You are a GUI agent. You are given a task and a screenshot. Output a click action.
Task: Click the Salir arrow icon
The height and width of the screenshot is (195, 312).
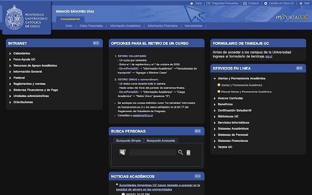(301, 3)
